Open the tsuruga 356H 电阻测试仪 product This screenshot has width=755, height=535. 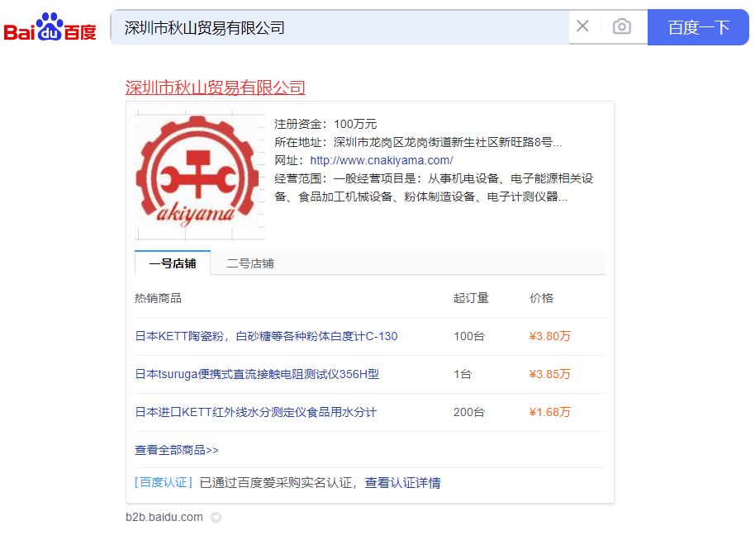pos(257,374)
